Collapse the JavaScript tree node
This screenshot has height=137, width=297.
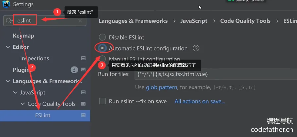coord(15,93)
